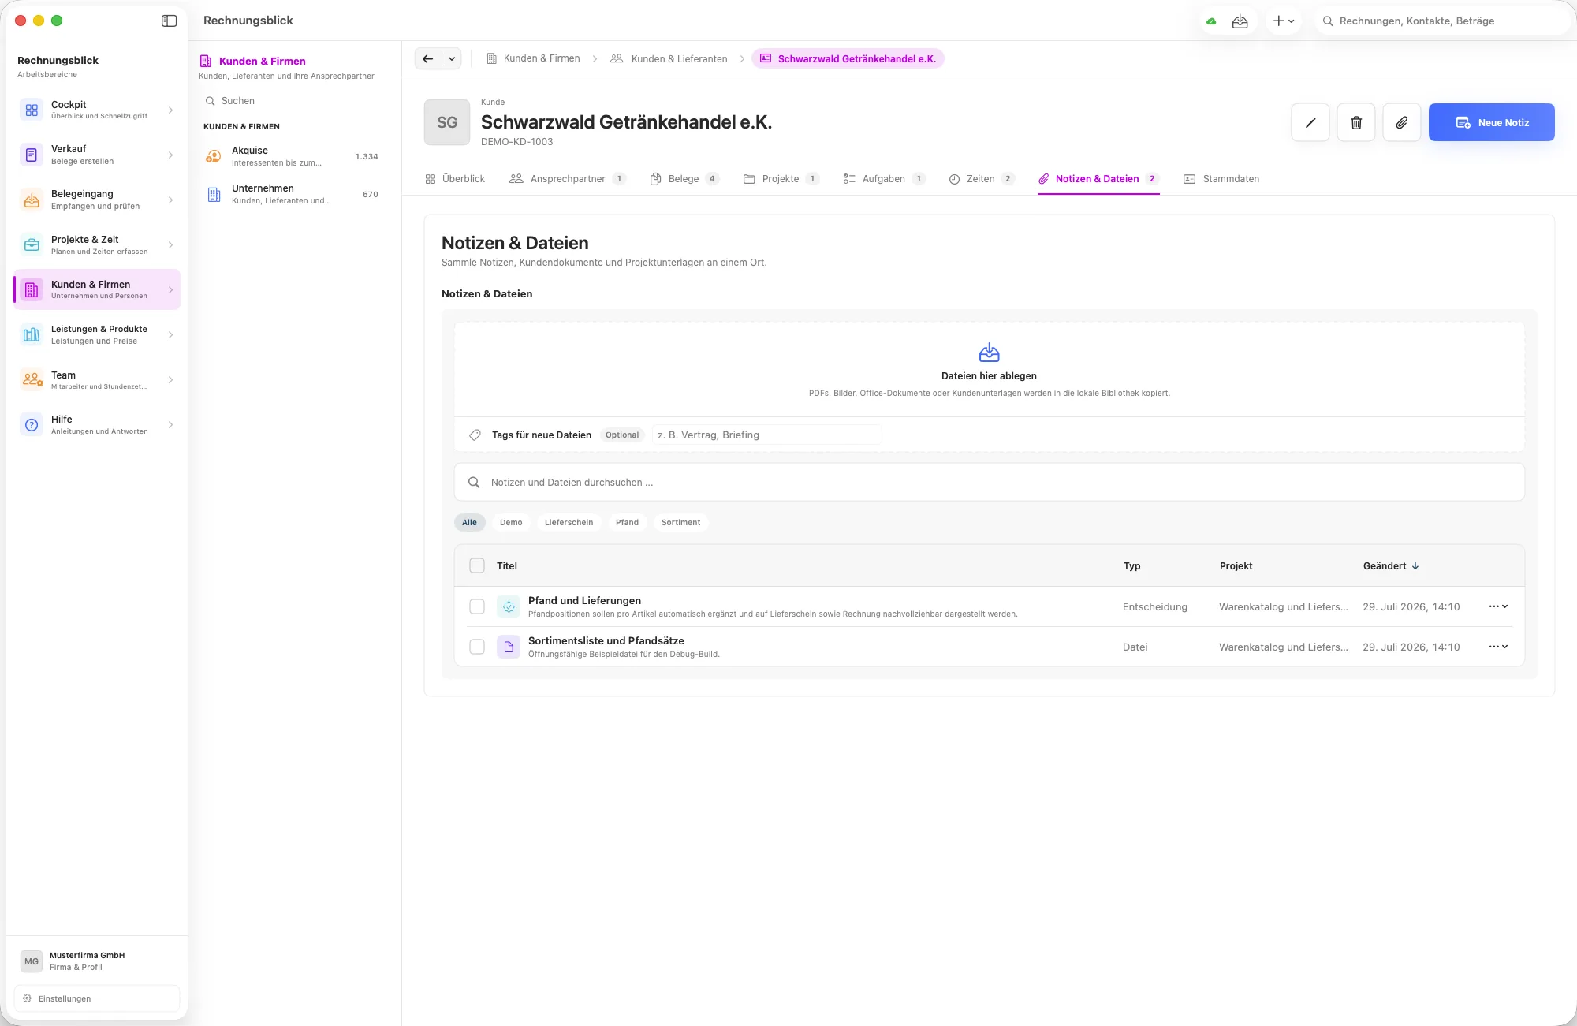Open Einstellungen at the sidebar bottom
The image size is (1577, 1026).
tap(97, 998)
